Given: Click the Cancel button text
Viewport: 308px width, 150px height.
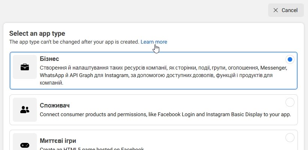Looking at the screenshot, I should pyautogui.click(x=290, y=10).
